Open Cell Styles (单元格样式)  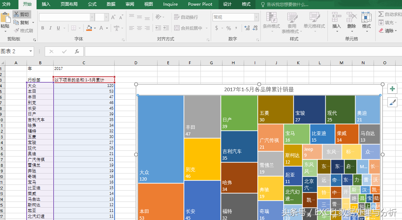point(314,23)
